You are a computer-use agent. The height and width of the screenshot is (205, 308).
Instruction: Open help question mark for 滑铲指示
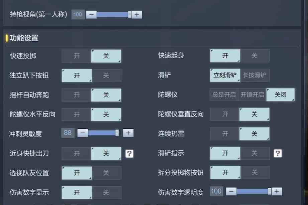click(278, 153)
